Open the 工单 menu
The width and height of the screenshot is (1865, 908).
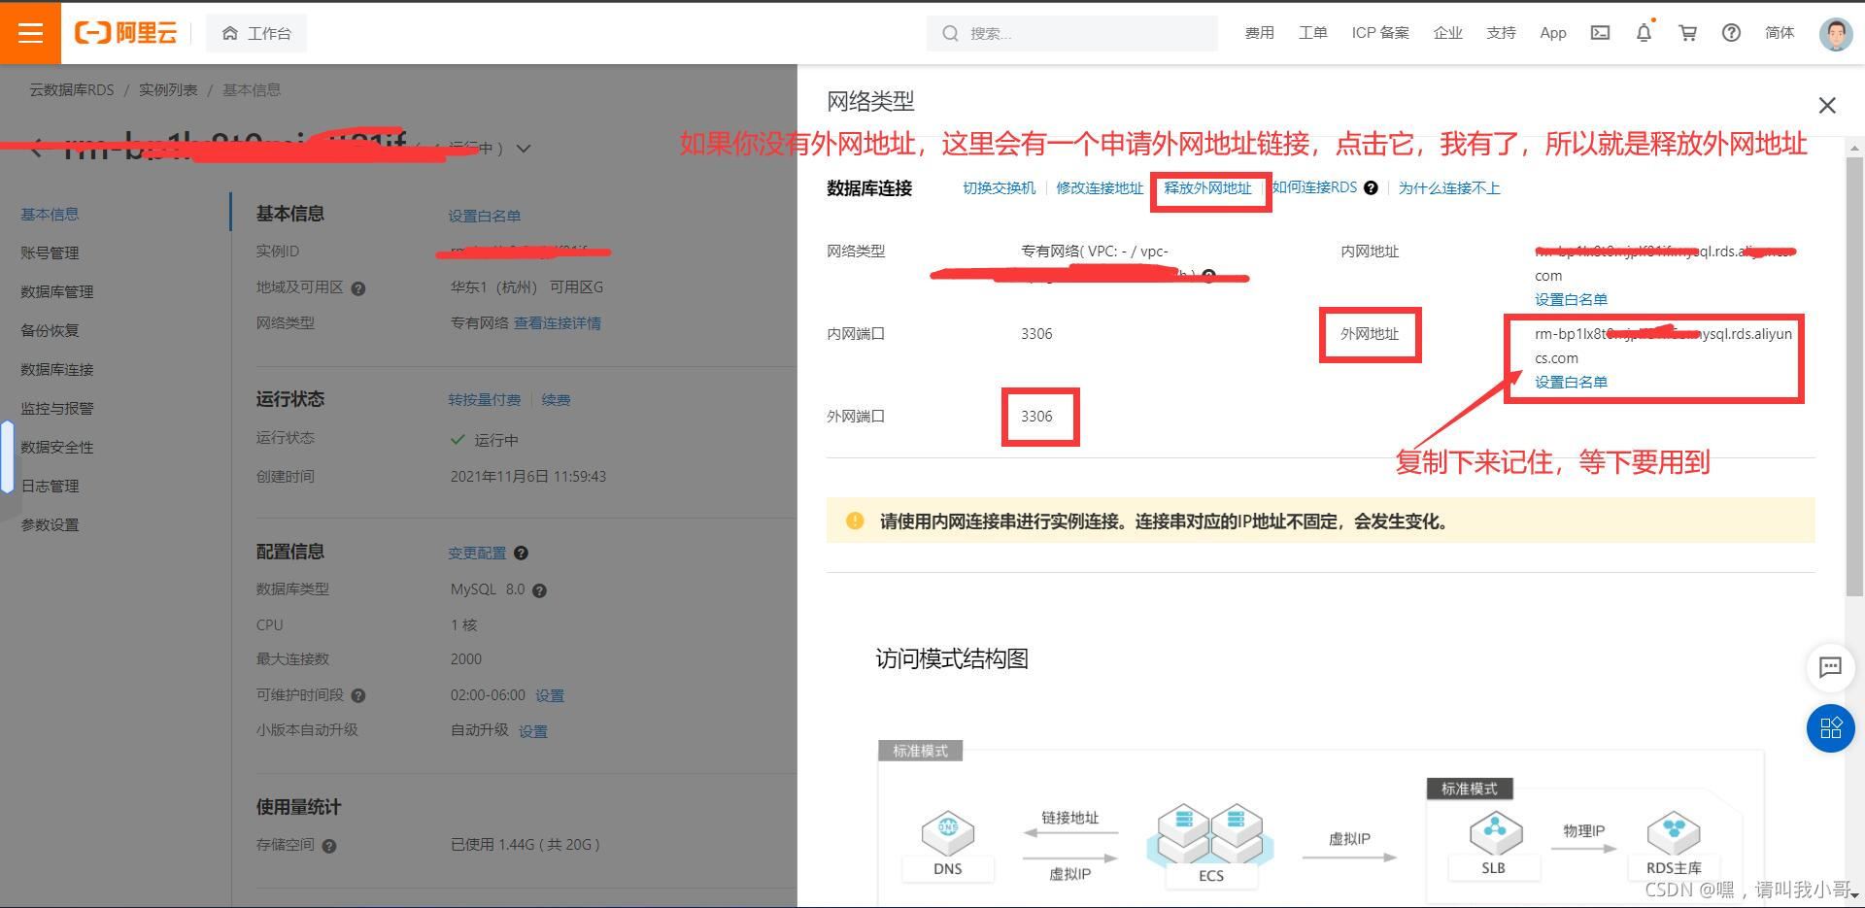1312,33
